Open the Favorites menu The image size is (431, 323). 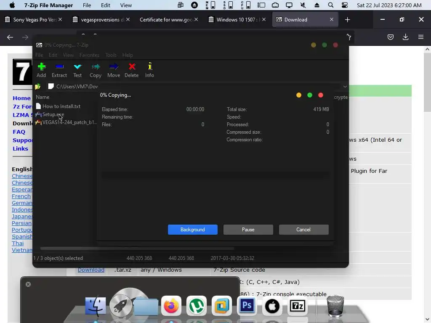(89, 55)
